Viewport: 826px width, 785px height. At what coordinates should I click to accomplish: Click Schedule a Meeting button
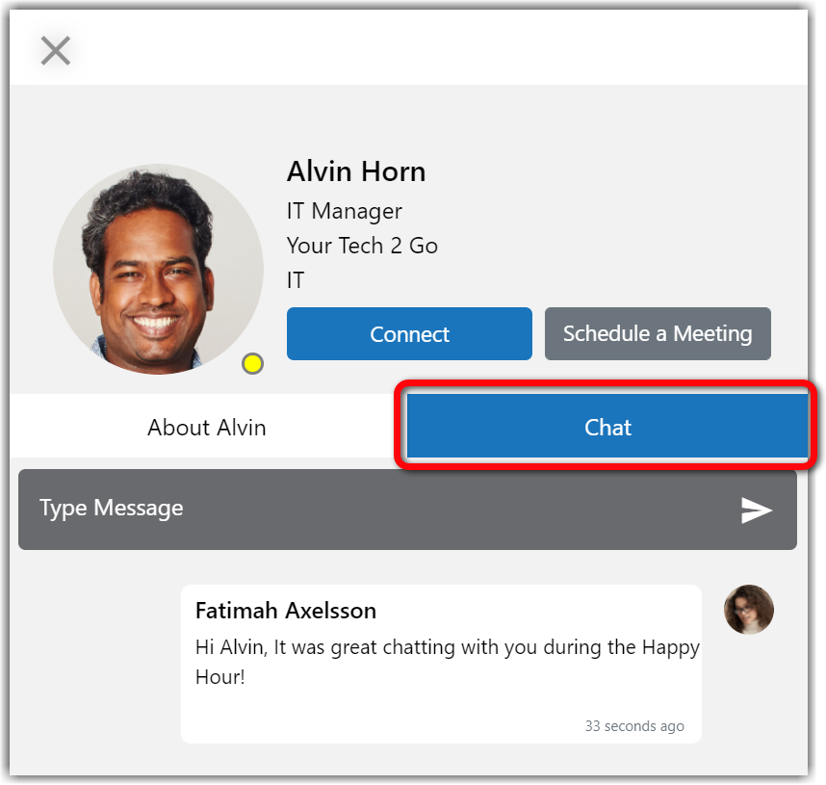pos(658,334)
